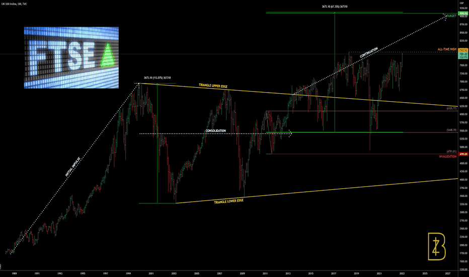Click 2001 on the time axis
The image size is (469, 277).
click(x=151, y=273)
